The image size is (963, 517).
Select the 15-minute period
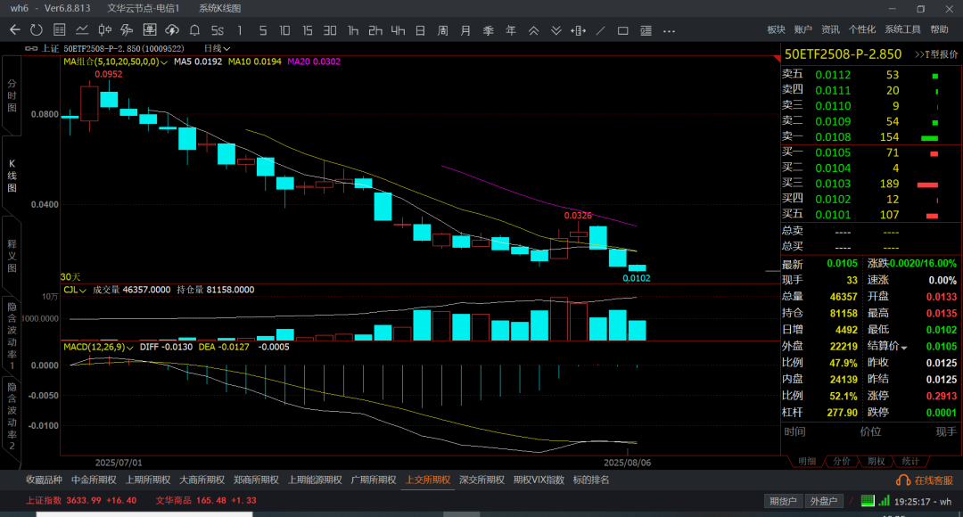(307, 30)
